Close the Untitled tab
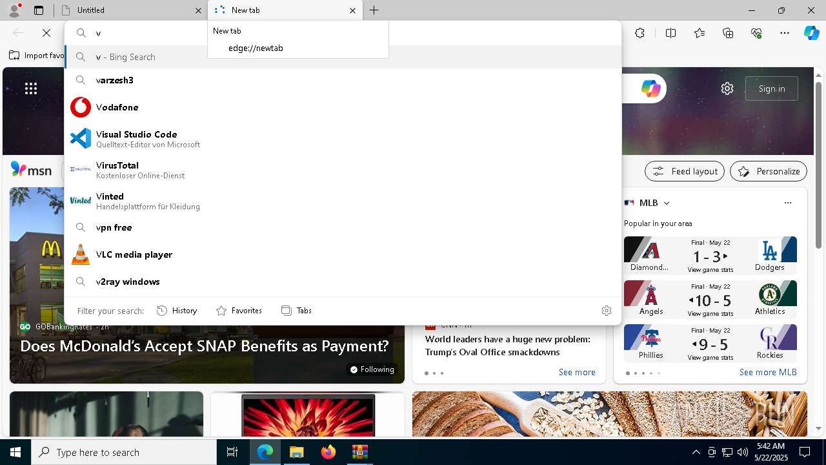Image resolution: width=826 pixels, height=465 pixels. coord(198,10)
